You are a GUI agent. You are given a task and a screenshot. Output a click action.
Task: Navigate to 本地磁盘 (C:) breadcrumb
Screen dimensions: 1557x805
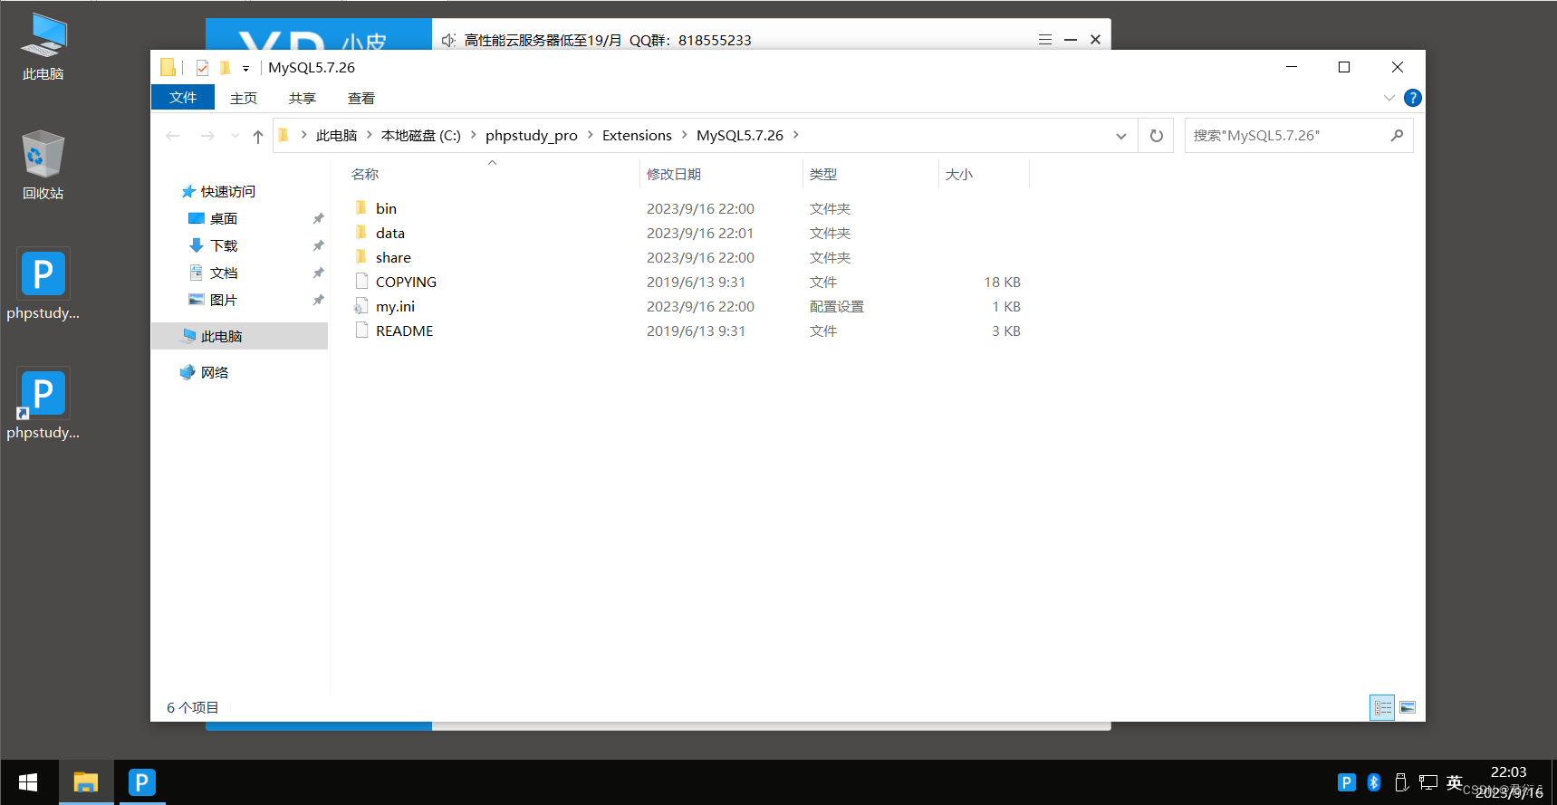click(421, 135)
